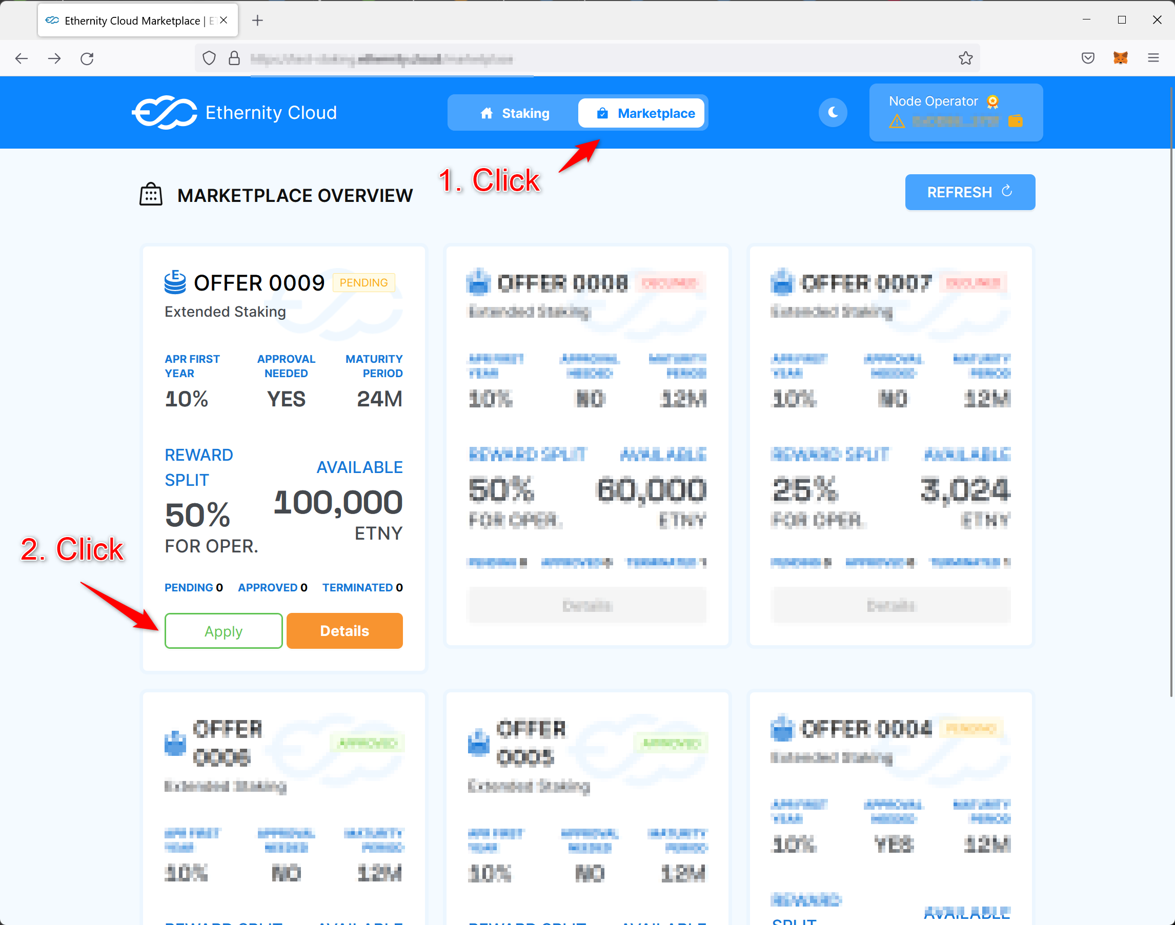
Task: Click the Offer 0004 title
Action: (866, 729)
